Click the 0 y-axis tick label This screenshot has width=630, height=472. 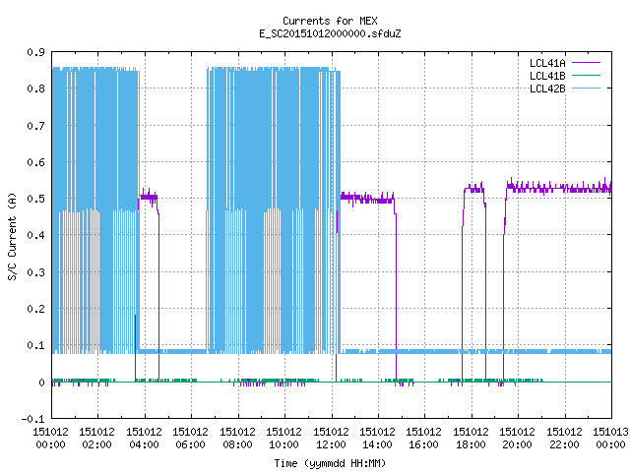point(41,383)
